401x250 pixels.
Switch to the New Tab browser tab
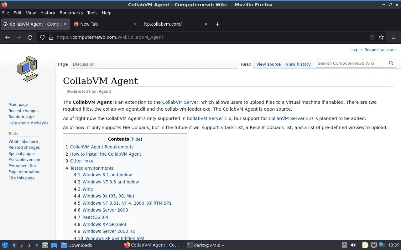point(105,24)
